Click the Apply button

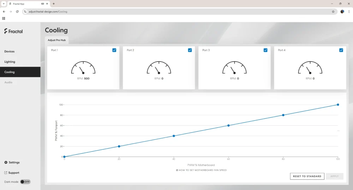click(x=335, y=176)
